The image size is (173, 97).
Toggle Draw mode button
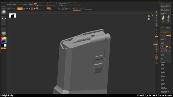click(x=21, y=9)
